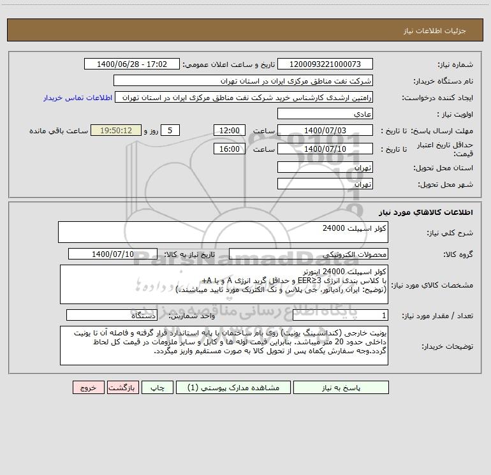The image size is (491, 475).
Task: Click the بازگشت back button
Action: (x=122, y=388)
